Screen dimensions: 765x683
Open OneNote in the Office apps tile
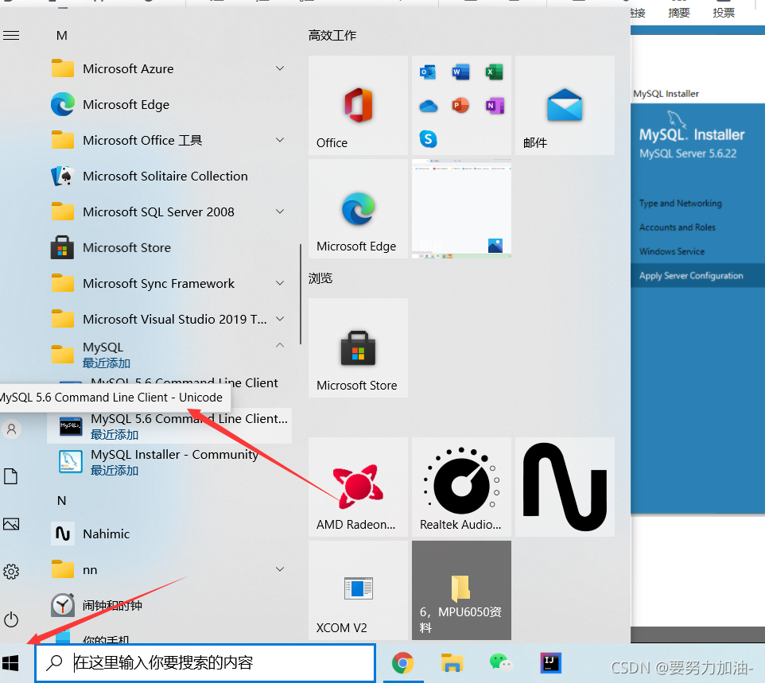(x=494, y=106)
